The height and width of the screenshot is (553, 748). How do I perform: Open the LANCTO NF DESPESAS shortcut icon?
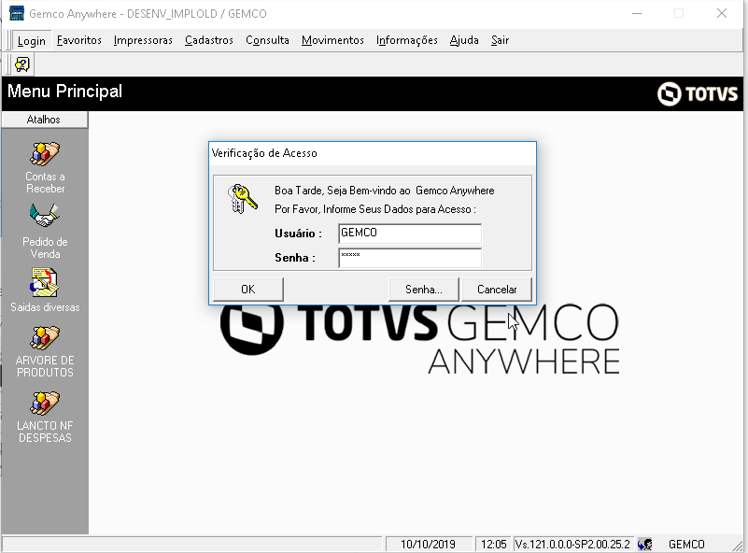coord(45,404)
